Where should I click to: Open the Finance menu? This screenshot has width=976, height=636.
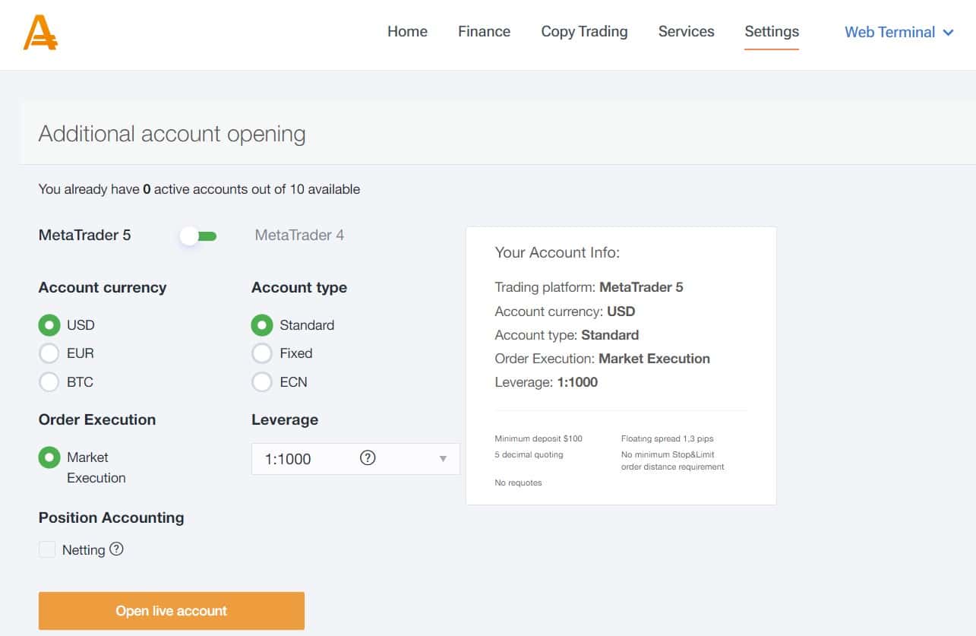coord(484,32)
